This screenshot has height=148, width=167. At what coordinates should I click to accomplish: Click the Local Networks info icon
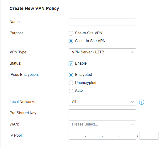(142, 102)
